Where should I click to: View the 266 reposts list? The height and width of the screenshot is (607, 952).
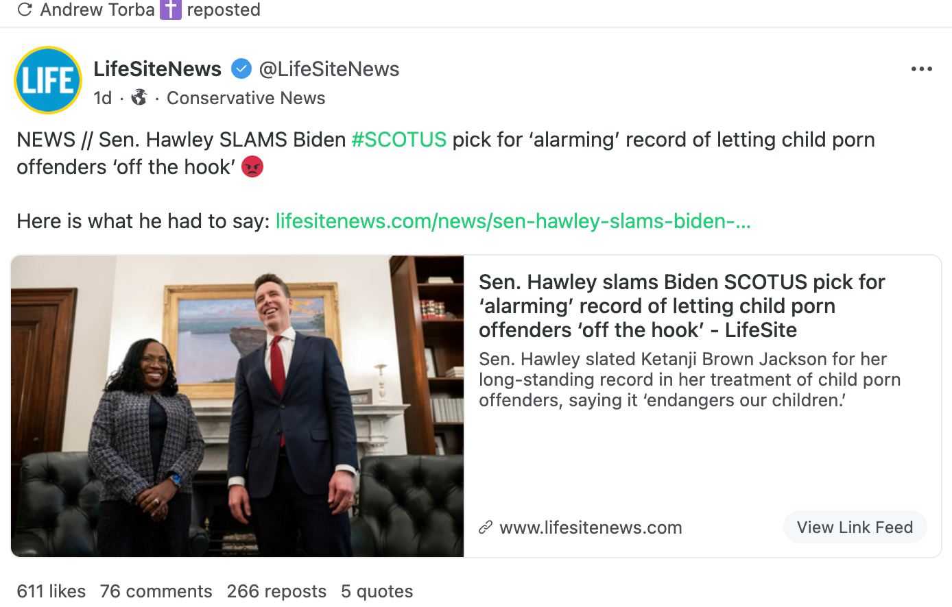click(276, 591)
